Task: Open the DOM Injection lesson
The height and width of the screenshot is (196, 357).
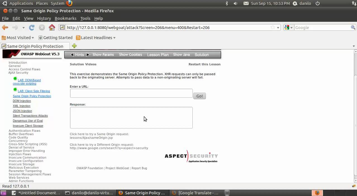Action: click(22, 101)
